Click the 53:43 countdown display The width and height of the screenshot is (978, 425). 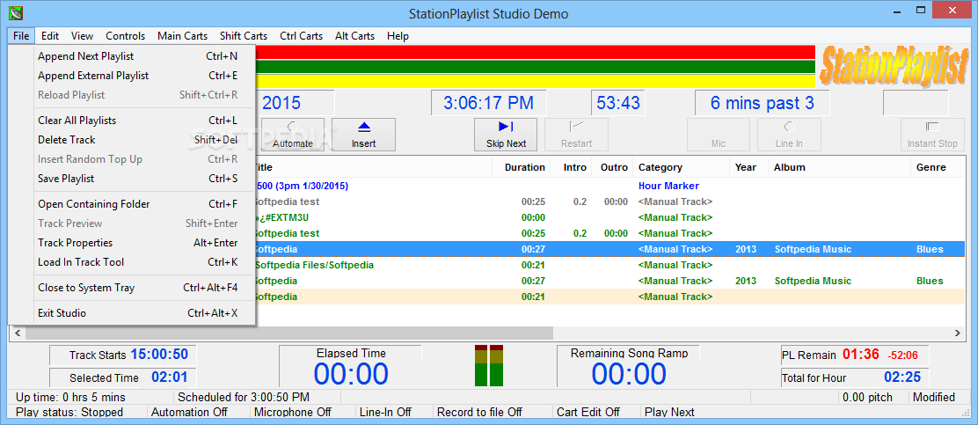[618, 102]
